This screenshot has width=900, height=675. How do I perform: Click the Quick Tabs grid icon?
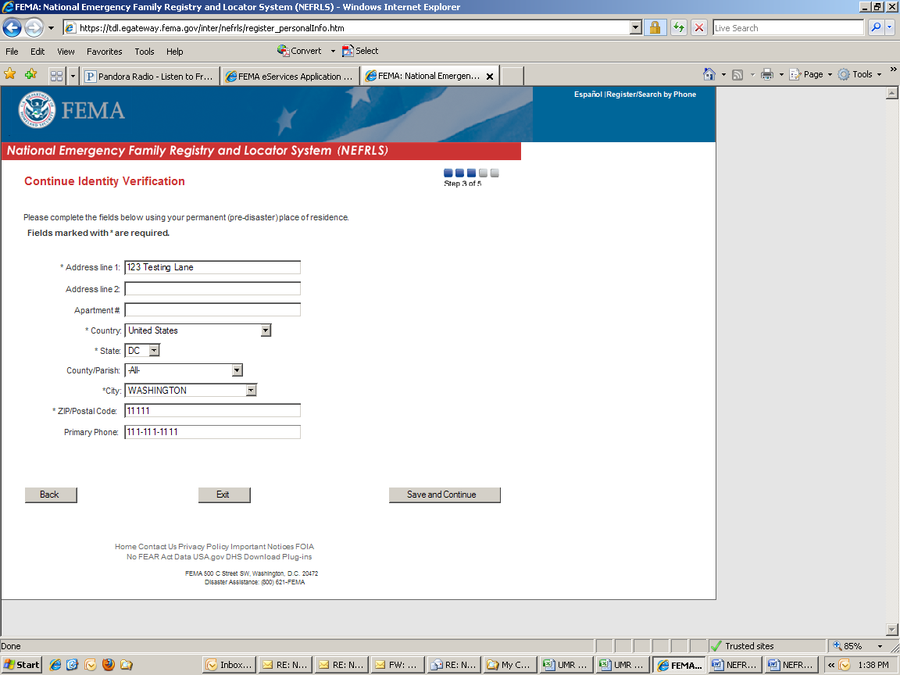57,76
